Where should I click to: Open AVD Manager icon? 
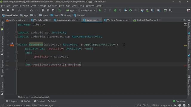coord(147,10)
